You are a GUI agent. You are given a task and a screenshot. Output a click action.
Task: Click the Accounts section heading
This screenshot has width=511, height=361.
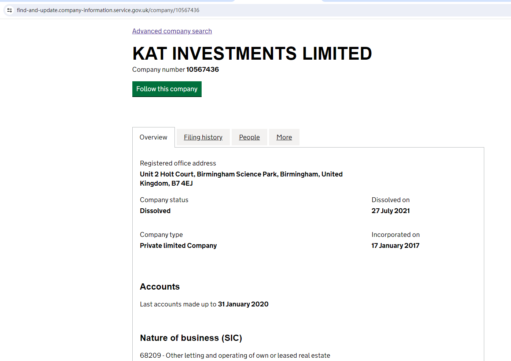[160, 287]
